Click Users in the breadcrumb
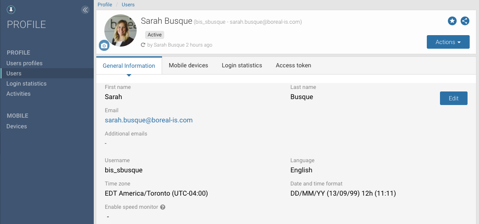 click(128, 5)
